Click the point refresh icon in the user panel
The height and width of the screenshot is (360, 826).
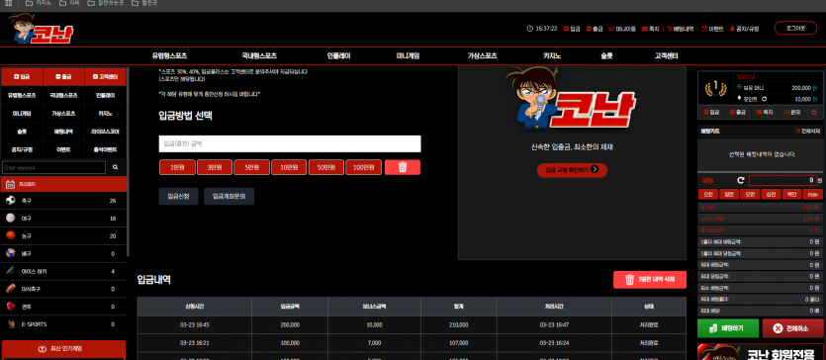(x=764, y=99)
